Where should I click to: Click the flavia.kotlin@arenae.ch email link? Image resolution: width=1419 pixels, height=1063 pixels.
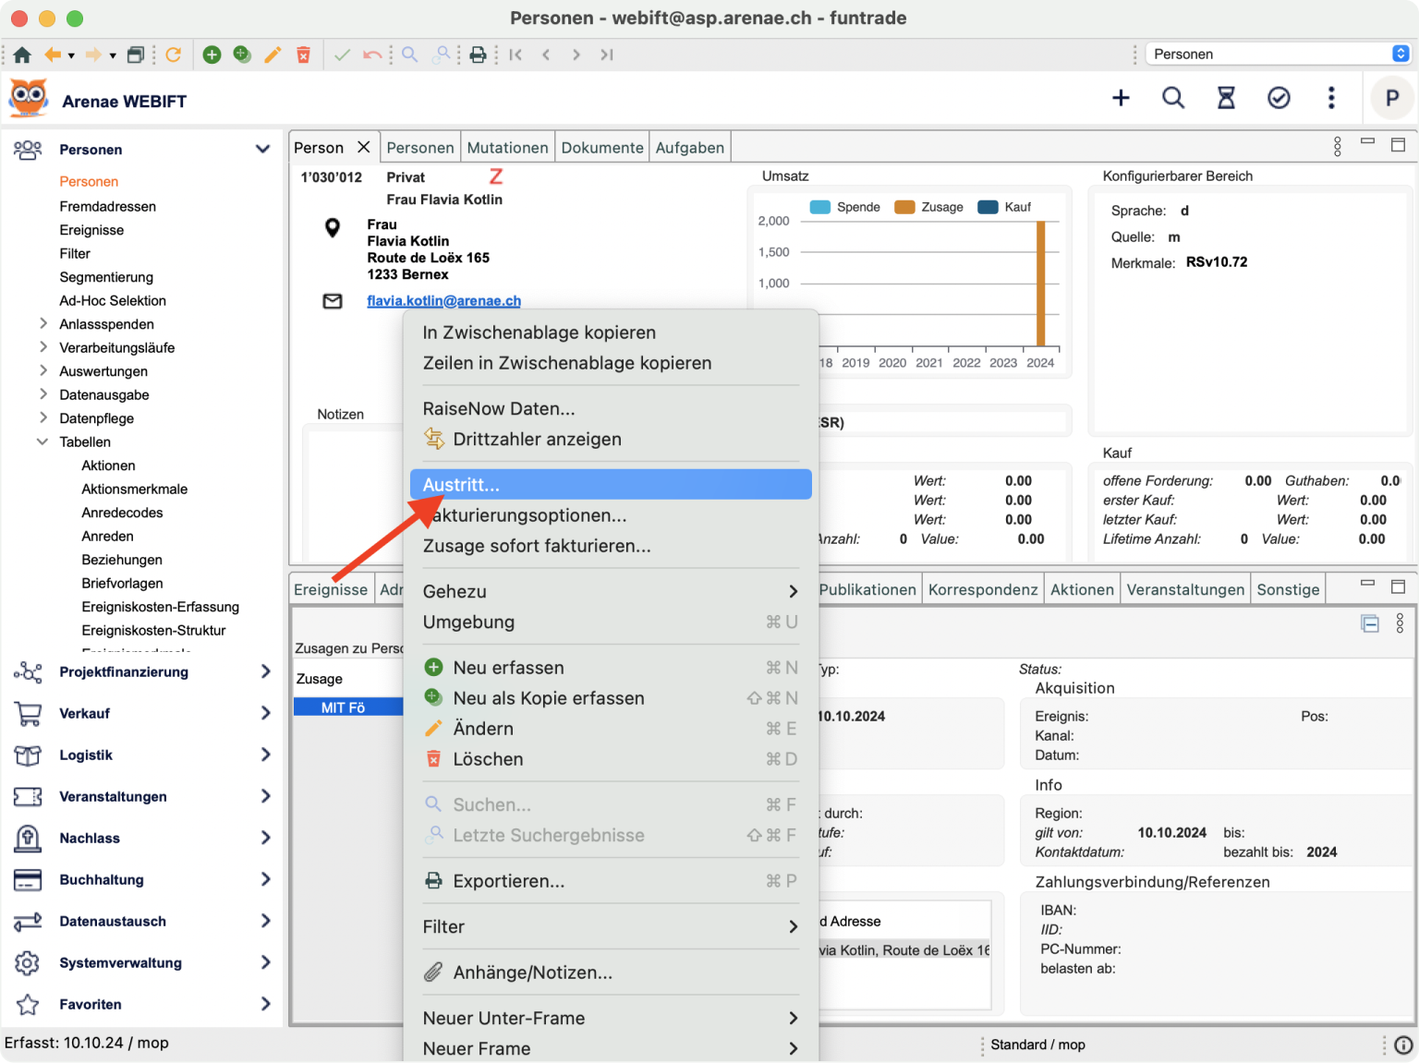(443, 301)
